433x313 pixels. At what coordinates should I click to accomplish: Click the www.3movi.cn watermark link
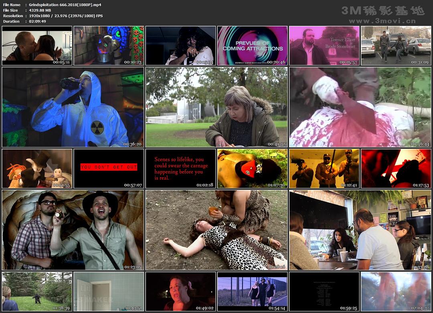click(382, 21)
